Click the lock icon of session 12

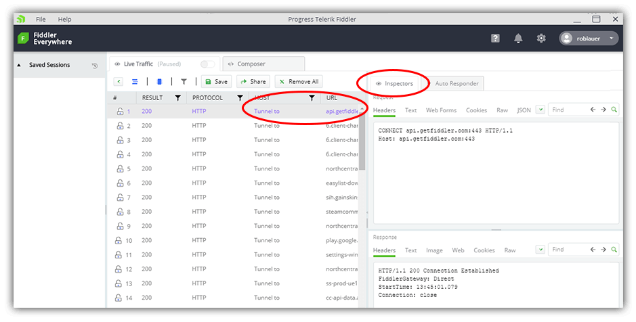coord(119,269)
